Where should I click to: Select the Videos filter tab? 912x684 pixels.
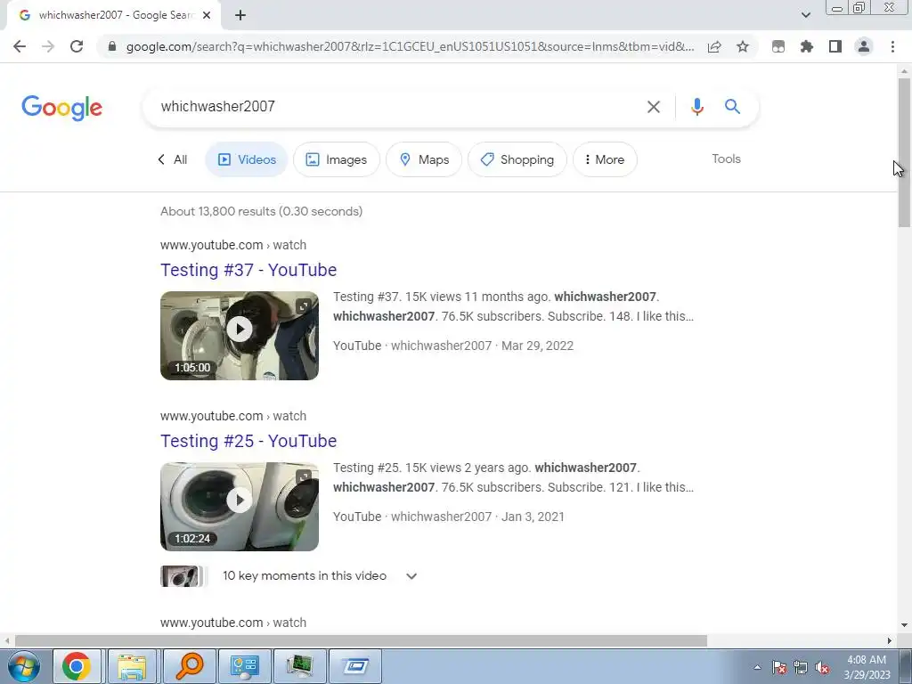(247, 159)
